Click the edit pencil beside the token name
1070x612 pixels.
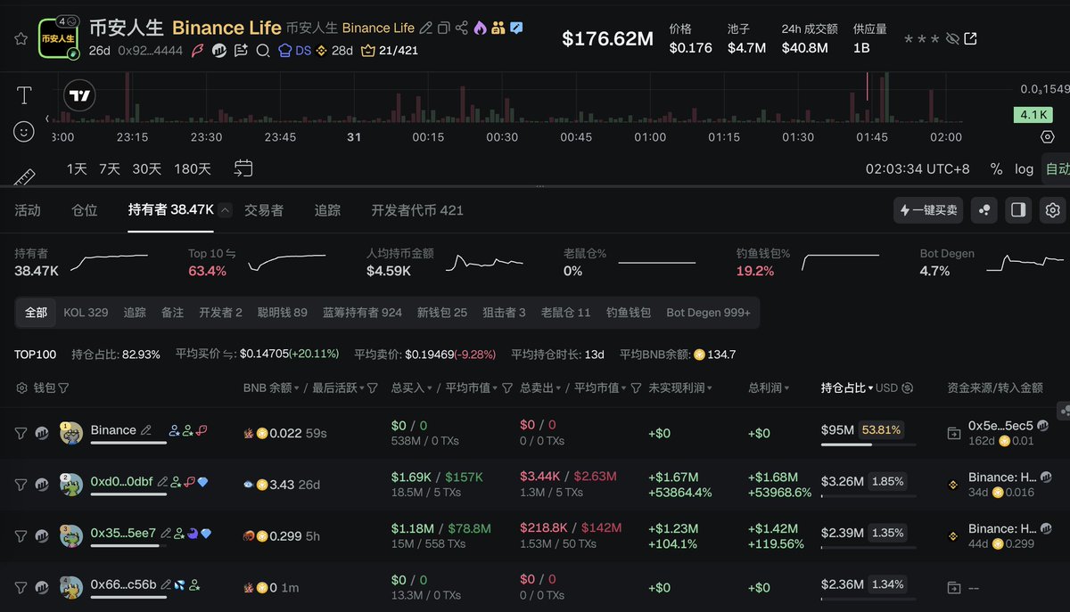(x=426, y=29)
